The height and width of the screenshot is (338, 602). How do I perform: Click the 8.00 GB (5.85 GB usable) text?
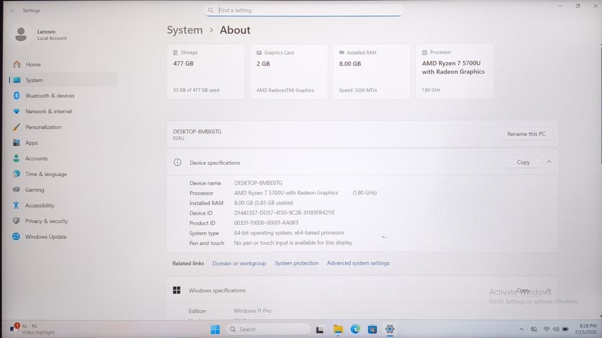point(264,203)
